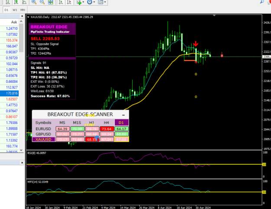This screenshot has width=271, height=209.
Task: Close the Market Watch panel
Action: [x=22, y=16]
